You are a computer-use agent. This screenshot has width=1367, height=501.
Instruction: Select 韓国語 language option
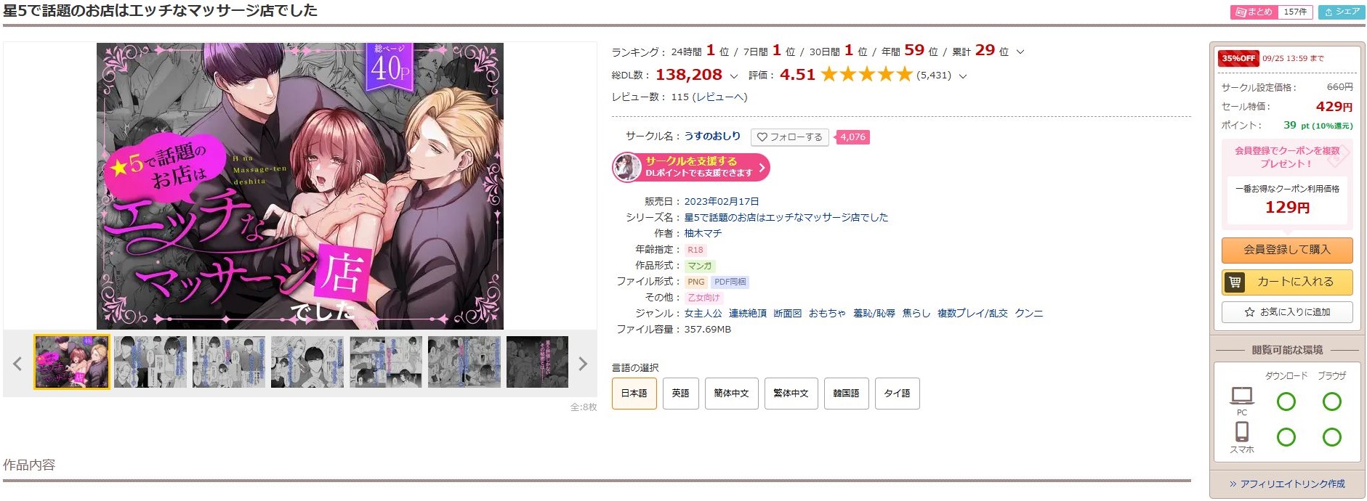point(846,393)
